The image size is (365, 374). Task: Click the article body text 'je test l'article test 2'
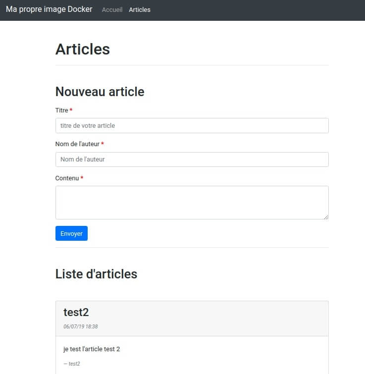pyautogui.click(x=92, y=349)
